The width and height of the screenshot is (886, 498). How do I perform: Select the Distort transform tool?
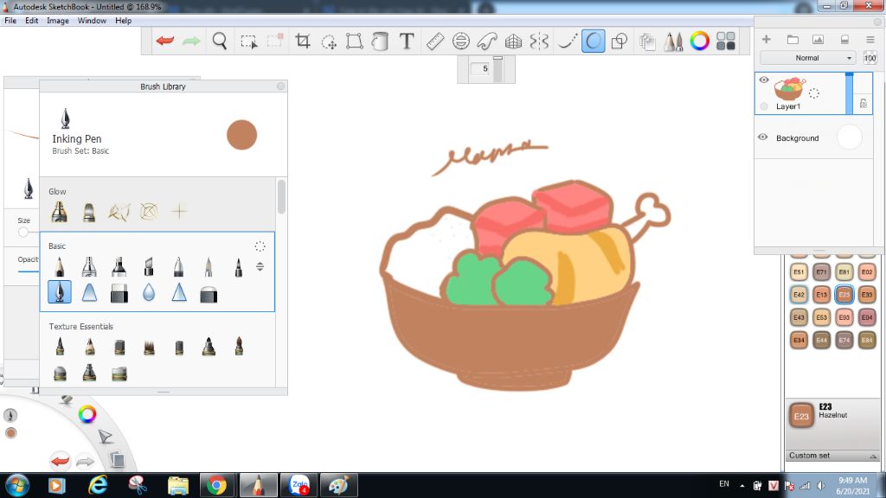354,41
